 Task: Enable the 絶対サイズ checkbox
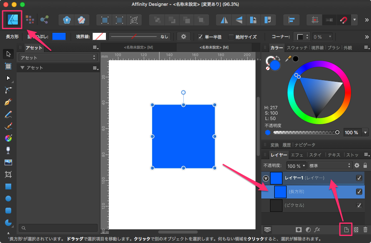231,37
